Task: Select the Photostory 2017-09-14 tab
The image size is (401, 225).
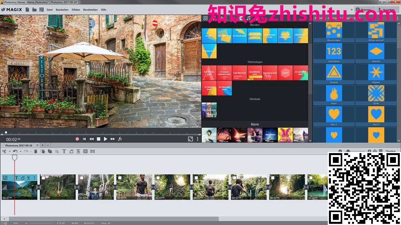Action: click(x=19, y=145)
